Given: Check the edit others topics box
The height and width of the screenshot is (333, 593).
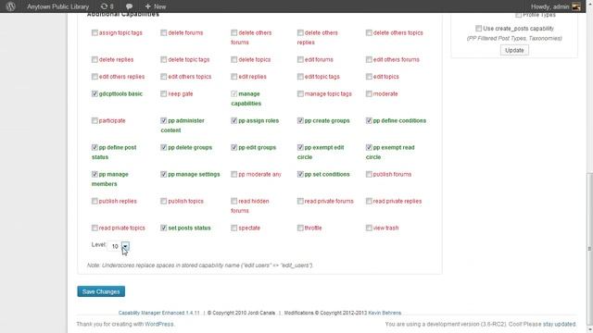Looking at the screenshot, I should (x=163, y=77).
